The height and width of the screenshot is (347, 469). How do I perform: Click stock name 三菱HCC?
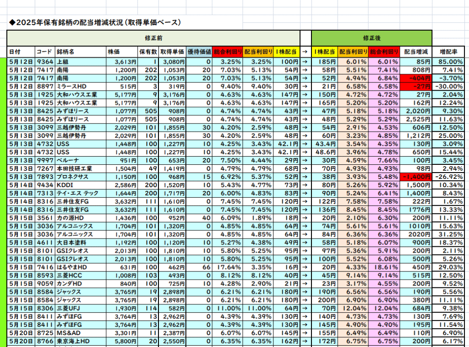[81, 276]
